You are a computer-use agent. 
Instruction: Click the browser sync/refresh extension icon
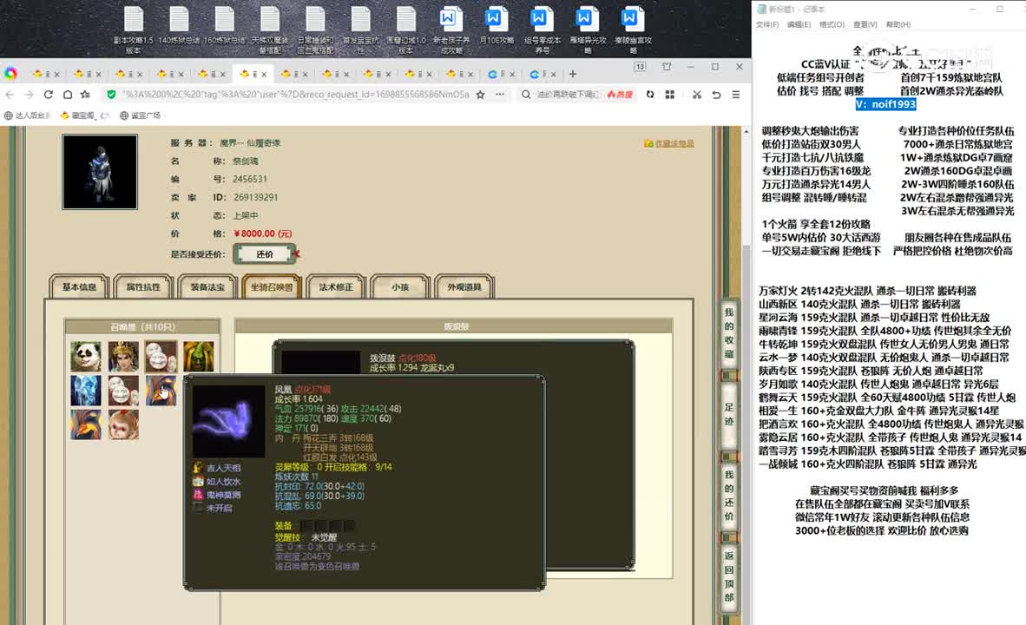[x=650, y=95]
